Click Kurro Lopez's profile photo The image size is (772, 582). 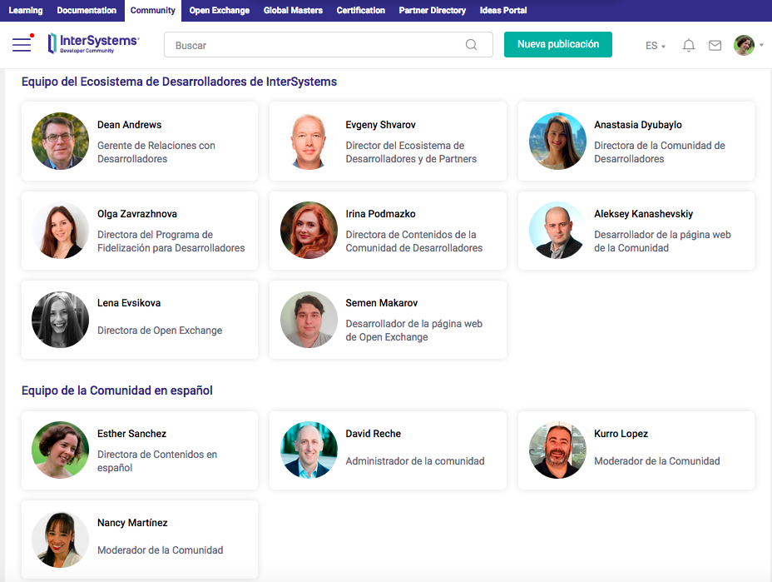click(x=557, y=450)
